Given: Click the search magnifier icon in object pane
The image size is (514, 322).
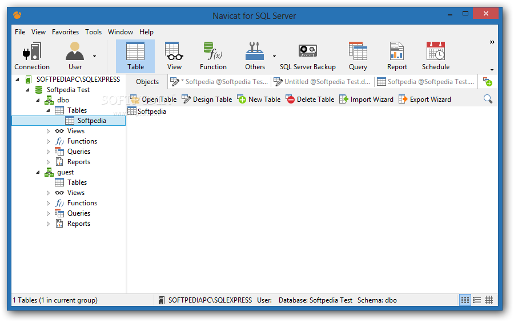Looking at the screenshot, I should click(x=488, y=99).
